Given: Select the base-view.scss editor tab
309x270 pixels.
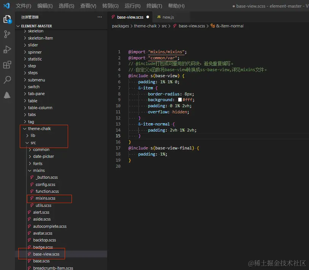Looking at the screenshot, I should [x=130, y=17].
